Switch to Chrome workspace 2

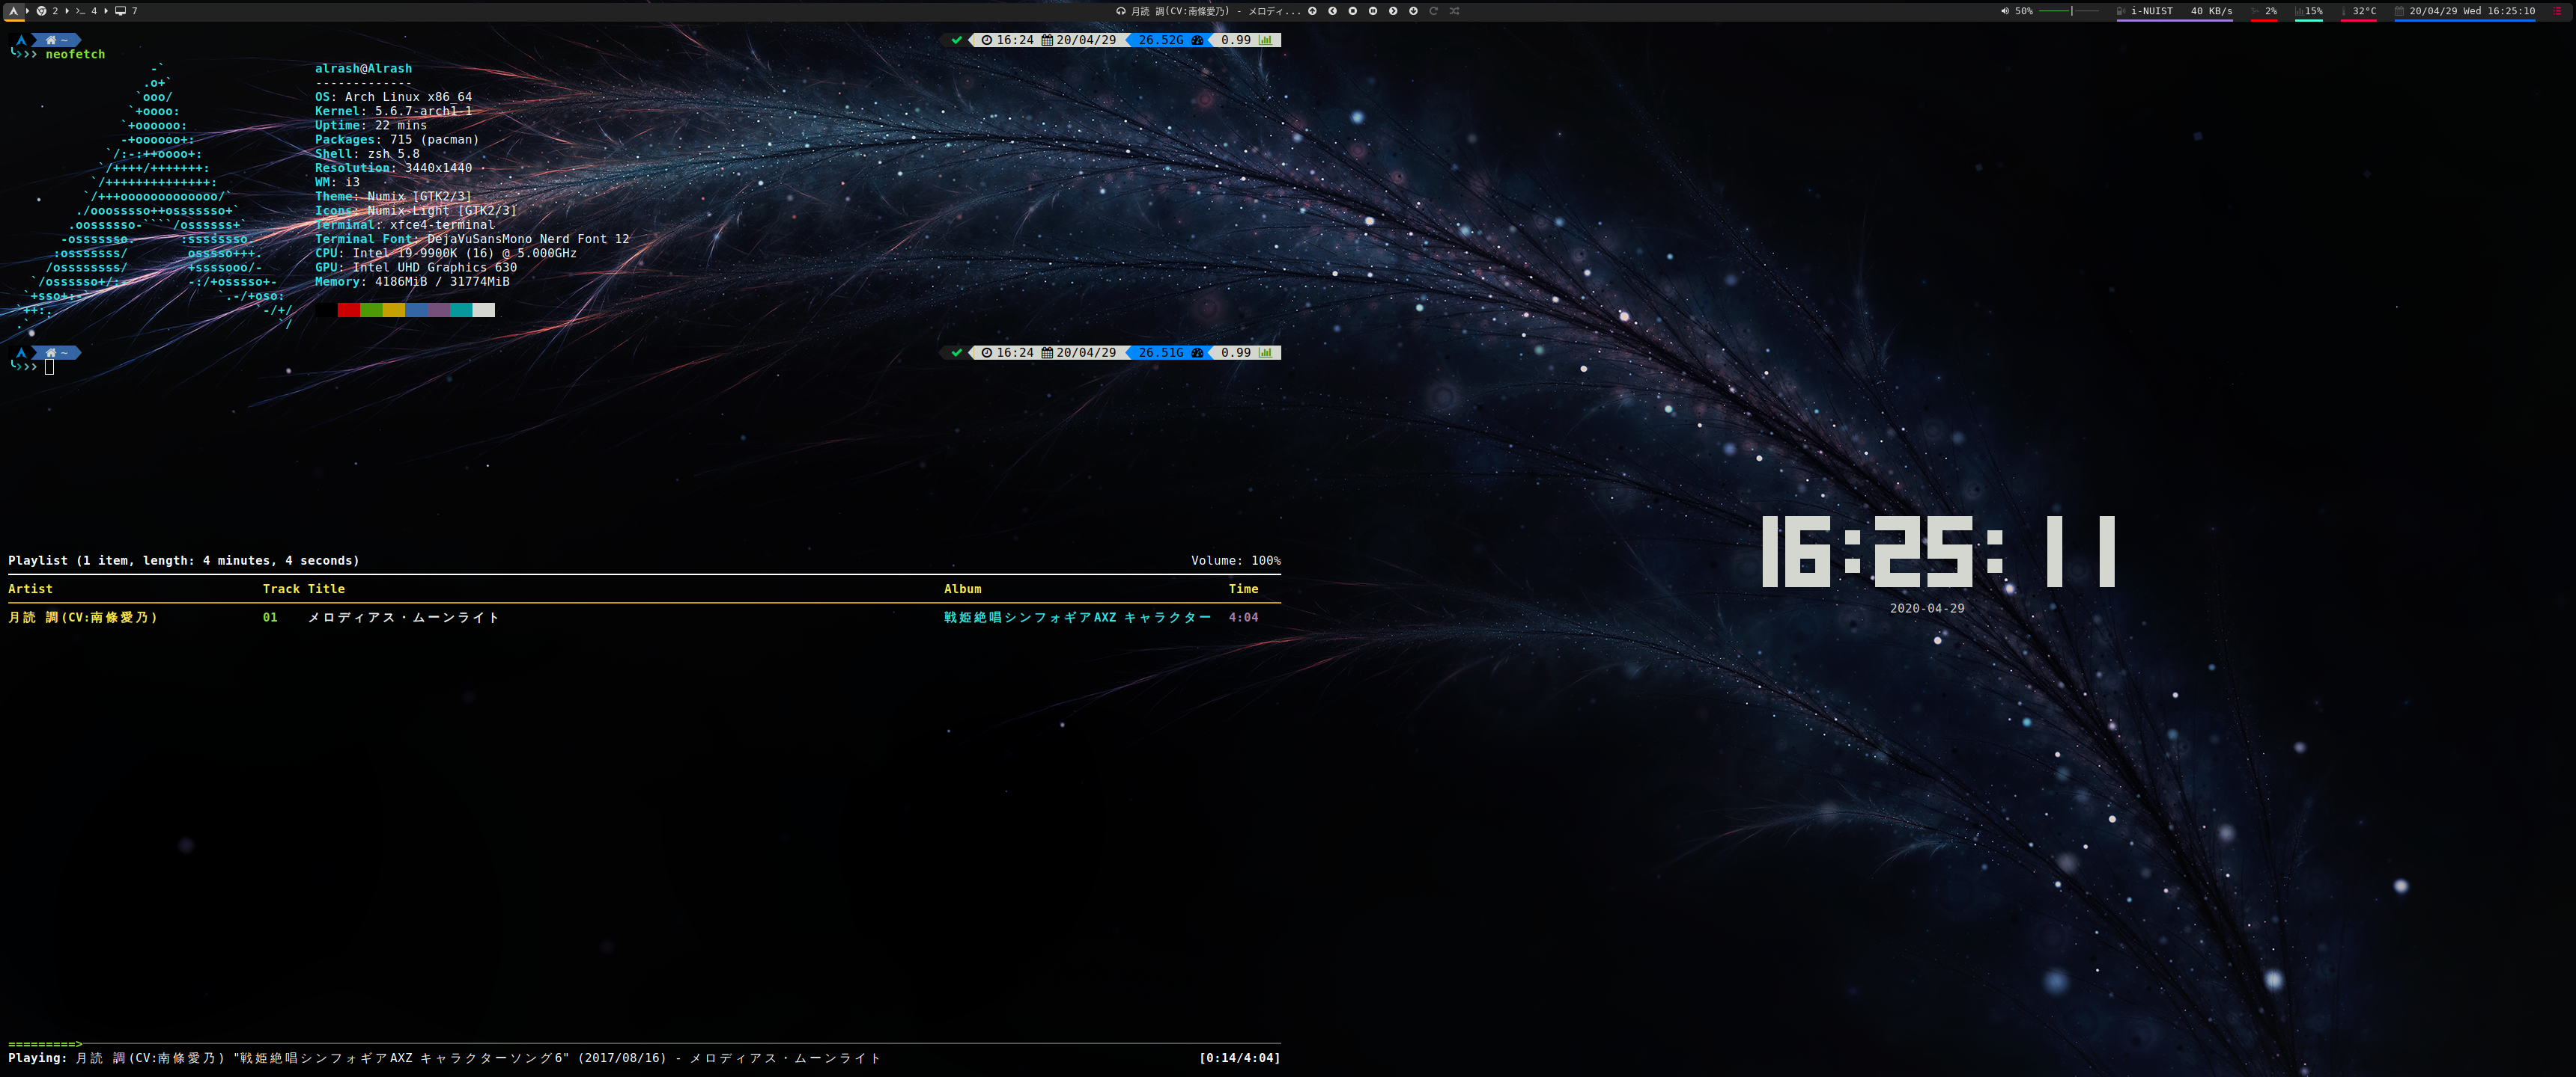tap(47, 11)
